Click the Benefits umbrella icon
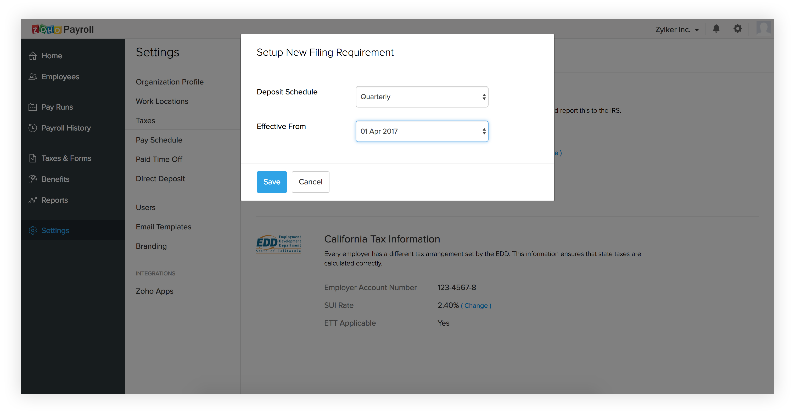The width and height of the screenshot is (795, 413). click(x=33, y=179)
